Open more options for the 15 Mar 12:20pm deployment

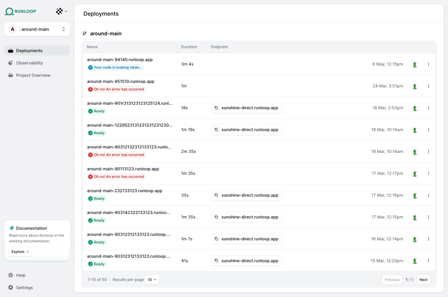click(x=428, y=261)
